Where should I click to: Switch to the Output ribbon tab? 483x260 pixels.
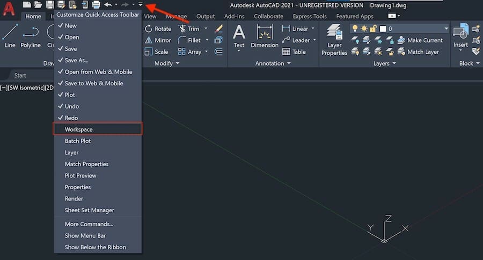[x=206, y=16]
